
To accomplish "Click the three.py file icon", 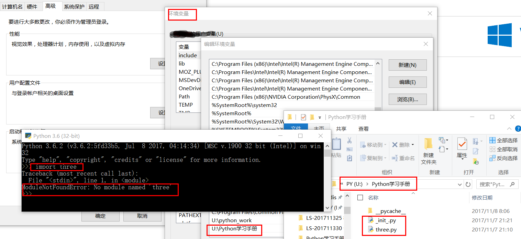I will (371, 229).
